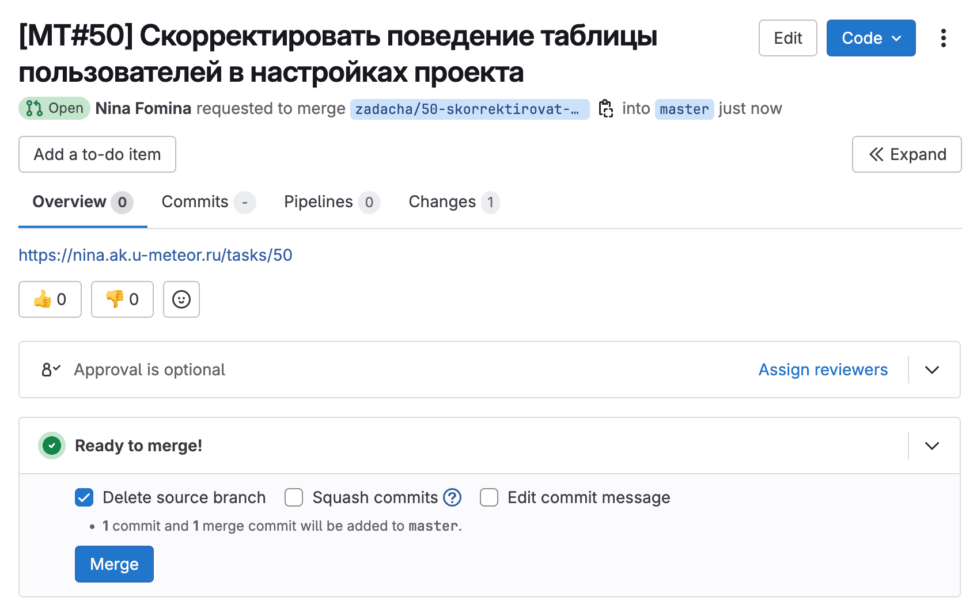Click the Open status badge
977x609 pixels.
(x=54, y=108)
